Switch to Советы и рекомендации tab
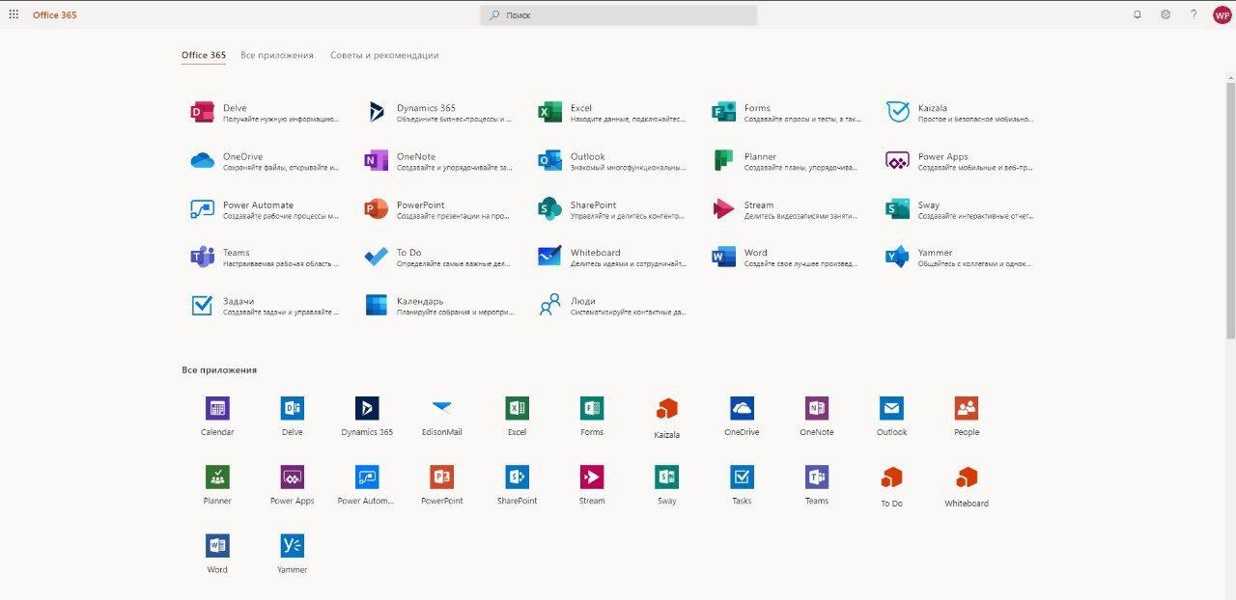Viewport: 1236px width, 600px height. (x=384, y=55)
